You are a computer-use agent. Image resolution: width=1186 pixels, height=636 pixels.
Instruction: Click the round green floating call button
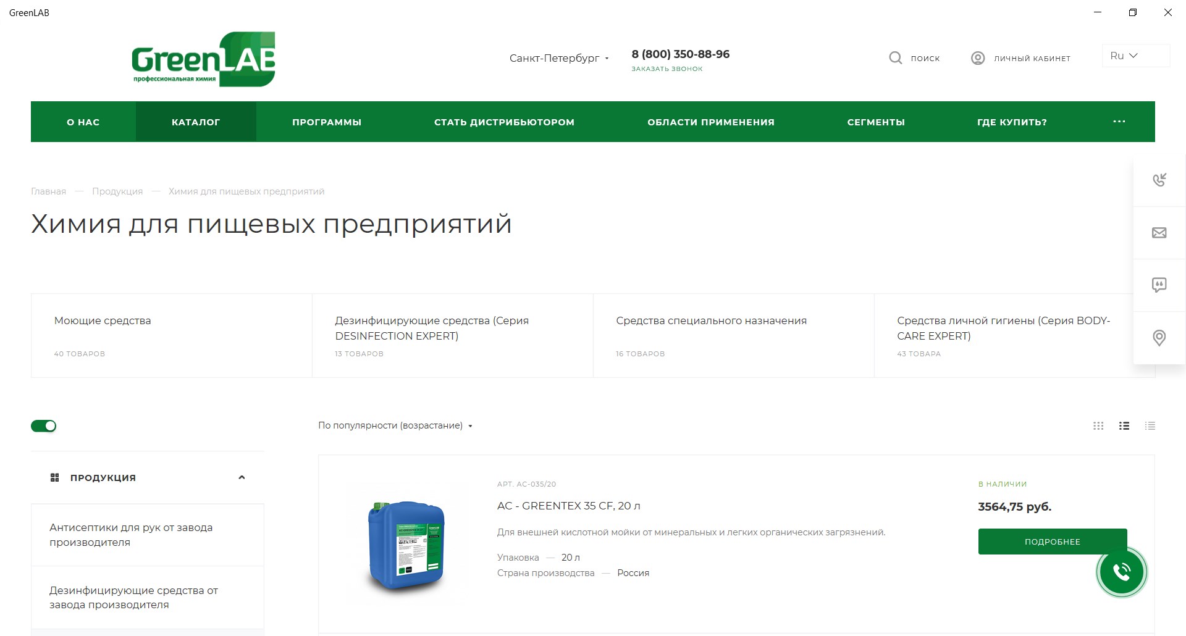click(x=1122, y=572)
